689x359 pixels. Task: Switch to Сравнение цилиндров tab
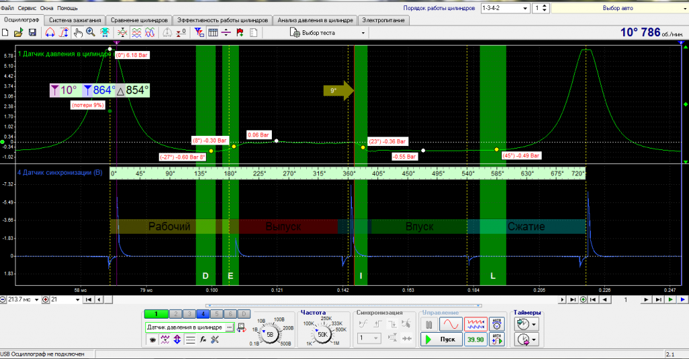(139, 20)
